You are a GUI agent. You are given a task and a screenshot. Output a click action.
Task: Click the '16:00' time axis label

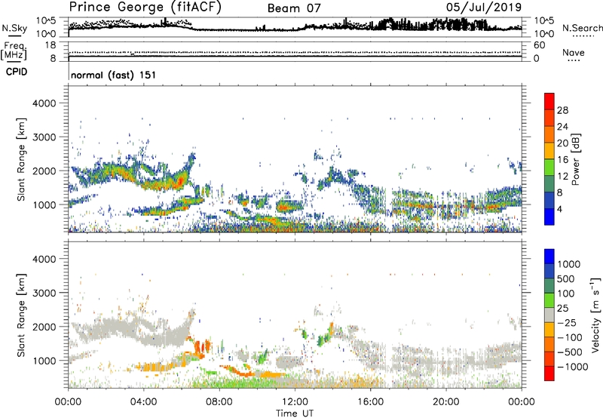(370, 402)
